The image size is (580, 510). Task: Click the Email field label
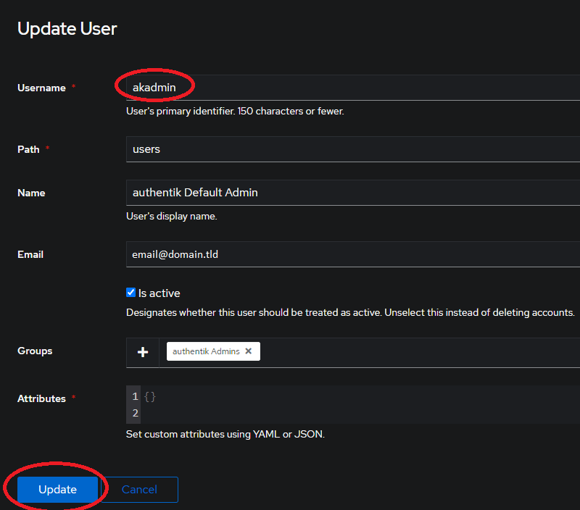[30, 254]
